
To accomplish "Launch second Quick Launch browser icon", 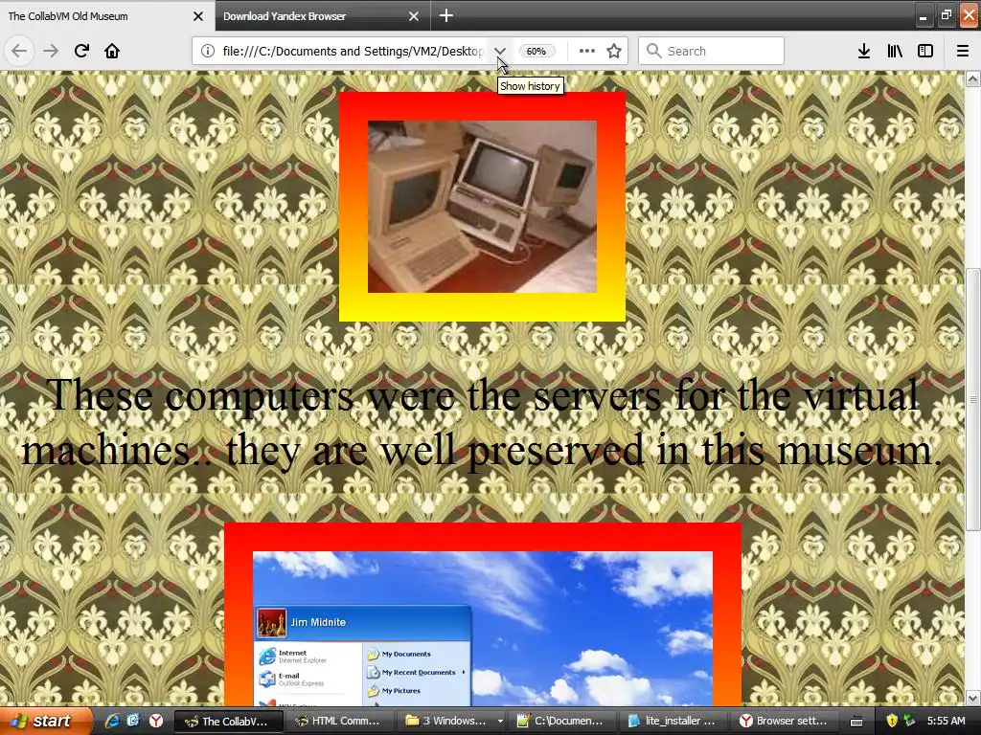I will pyautogui.click(x=132, y=721).
